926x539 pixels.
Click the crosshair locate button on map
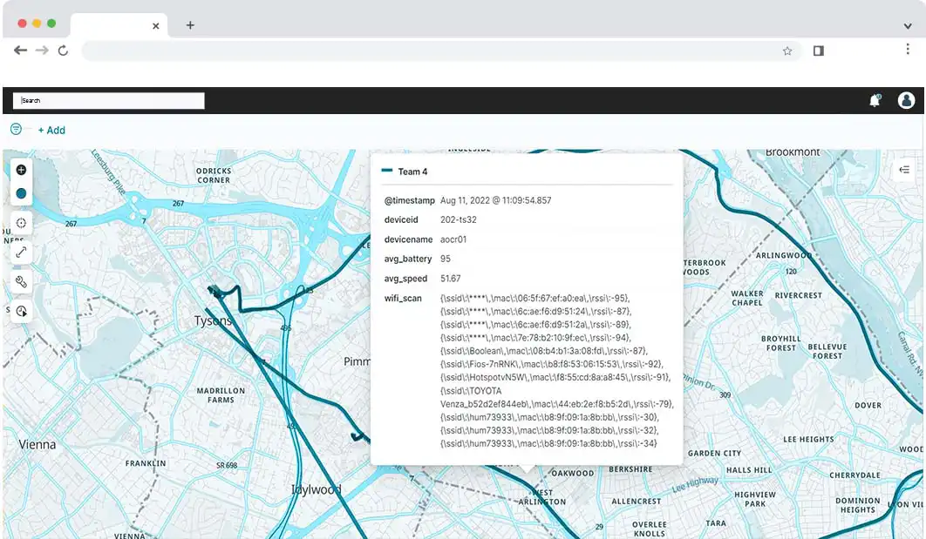21,223
